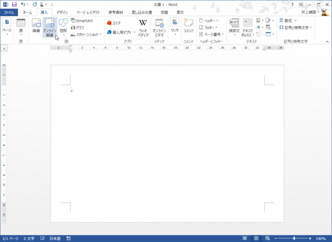Insert a 挨拶文 greeting text

234,27
